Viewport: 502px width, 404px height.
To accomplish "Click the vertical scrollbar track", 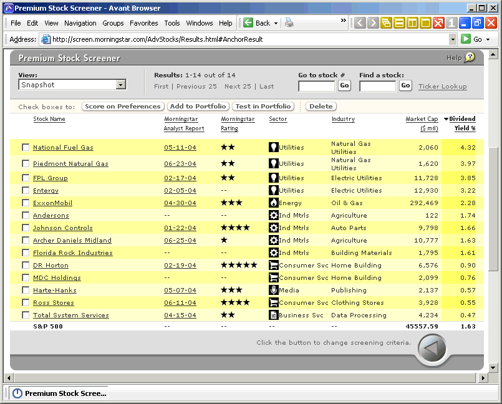I will pos(493,312).
